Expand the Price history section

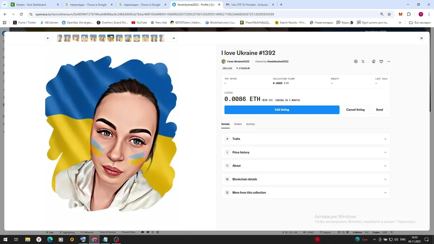(306, 152)
